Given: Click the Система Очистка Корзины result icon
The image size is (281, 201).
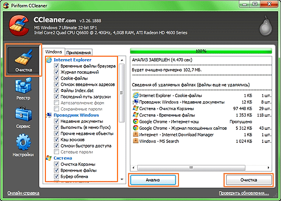Looking at the screenshot, I should click(135, 108).
